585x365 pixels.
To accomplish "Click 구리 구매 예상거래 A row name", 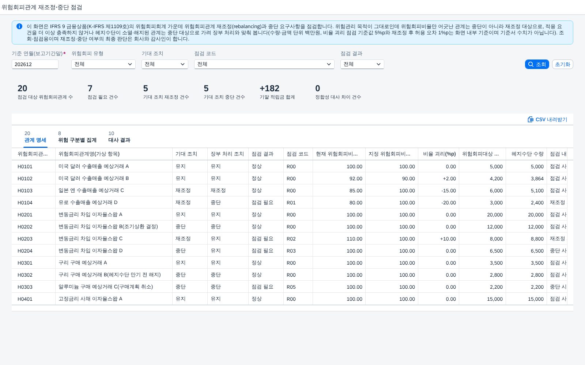I will (x=83, y=263).
